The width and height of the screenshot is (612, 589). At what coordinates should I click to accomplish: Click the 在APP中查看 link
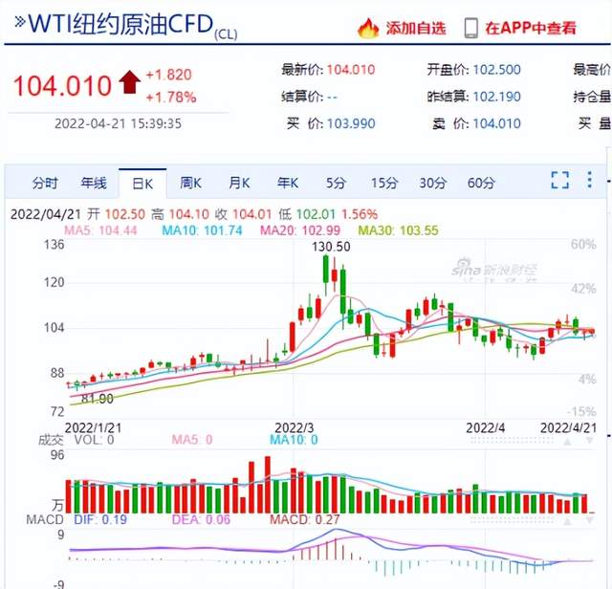tap(531, 28)
